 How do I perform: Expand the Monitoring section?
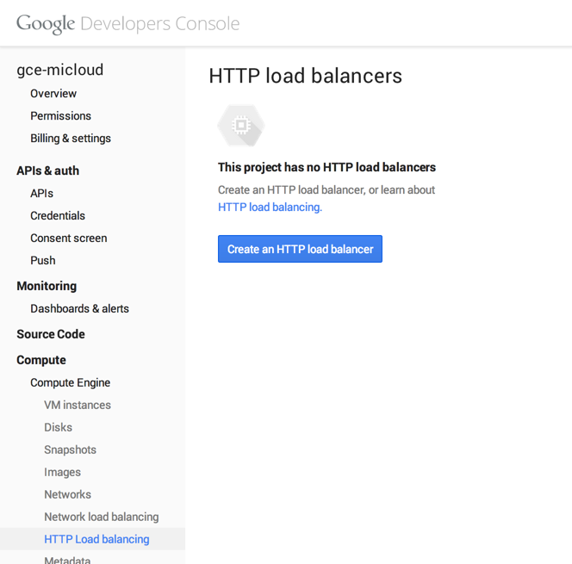click(47, 286)
